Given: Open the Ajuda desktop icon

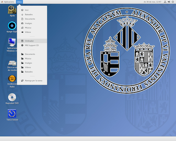Looking at the screenshot, I should pyautogui.click(x=12, y=10).
